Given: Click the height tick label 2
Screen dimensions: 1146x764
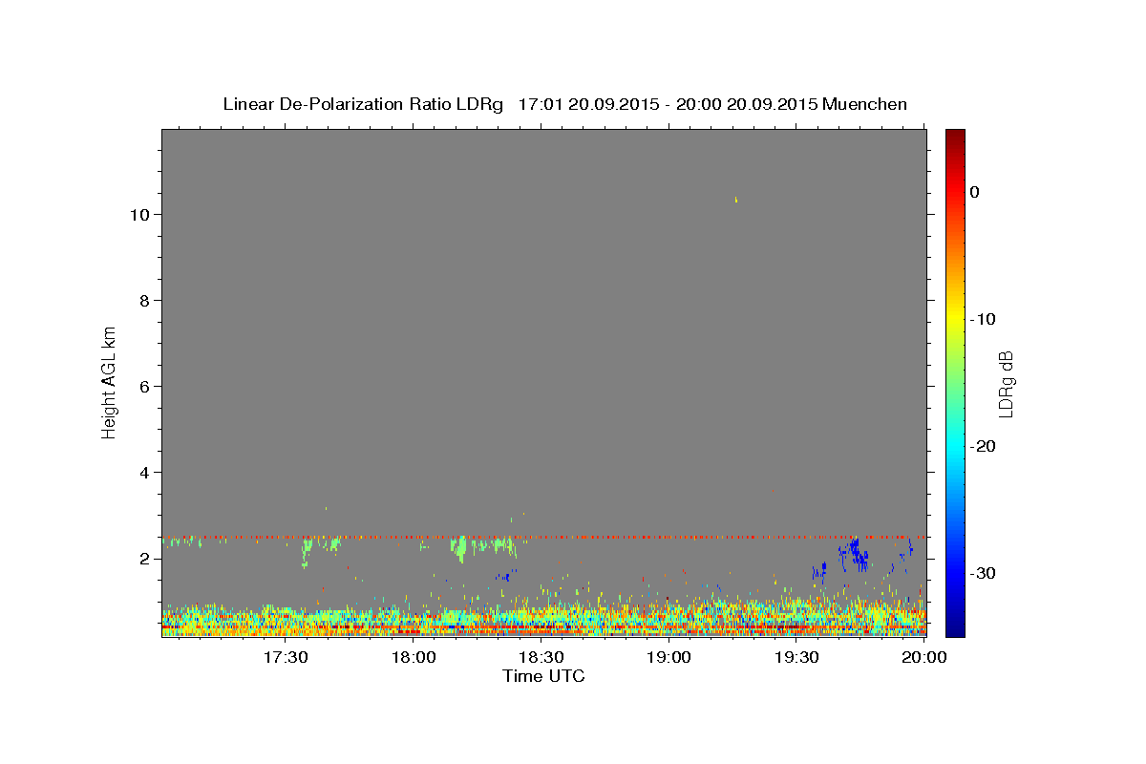Looking at the screenshot, I should pyautogui.click(x=145, y=559).
